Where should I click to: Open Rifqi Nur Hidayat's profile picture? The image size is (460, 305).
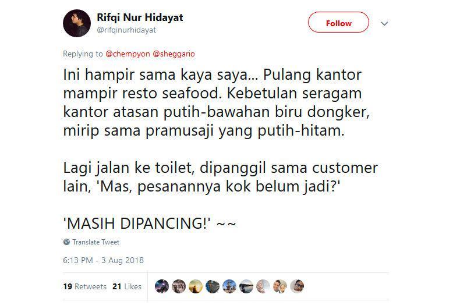point(77,23)
